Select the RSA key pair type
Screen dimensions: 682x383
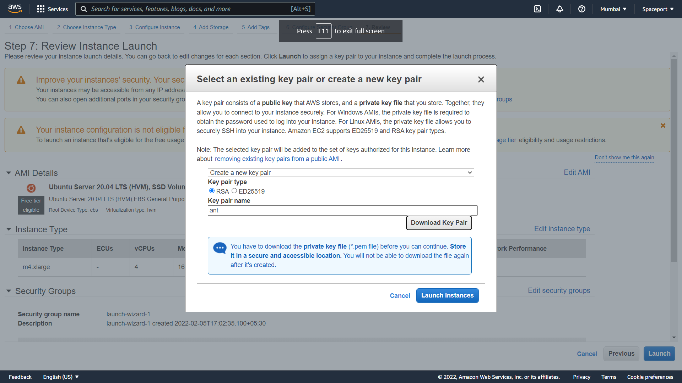[212, 191]
